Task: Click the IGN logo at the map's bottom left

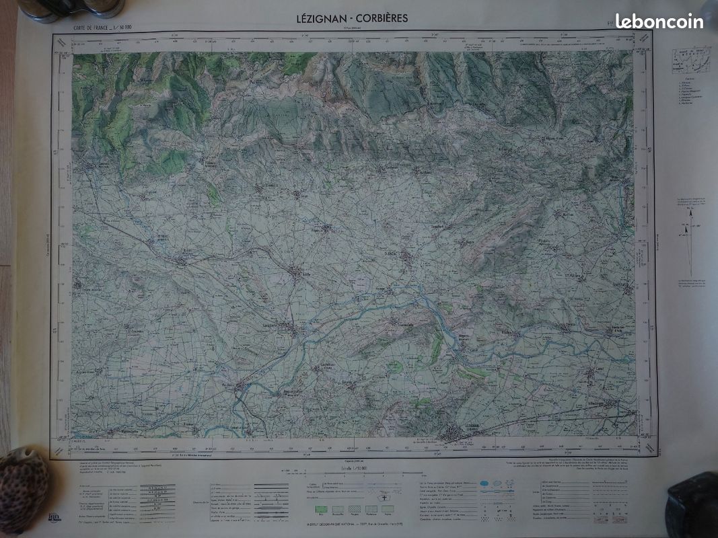Action: coord(55,518)
